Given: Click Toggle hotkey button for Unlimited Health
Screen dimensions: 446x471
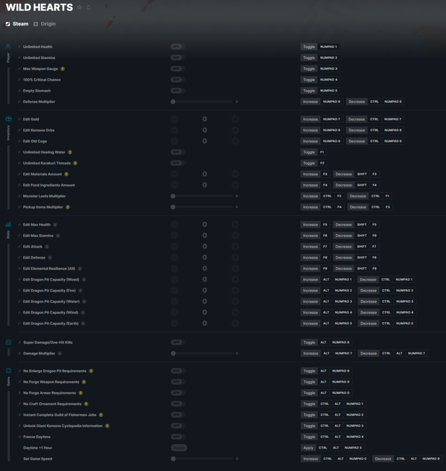Looking at the screenshot, I should [x=309, y=46].
